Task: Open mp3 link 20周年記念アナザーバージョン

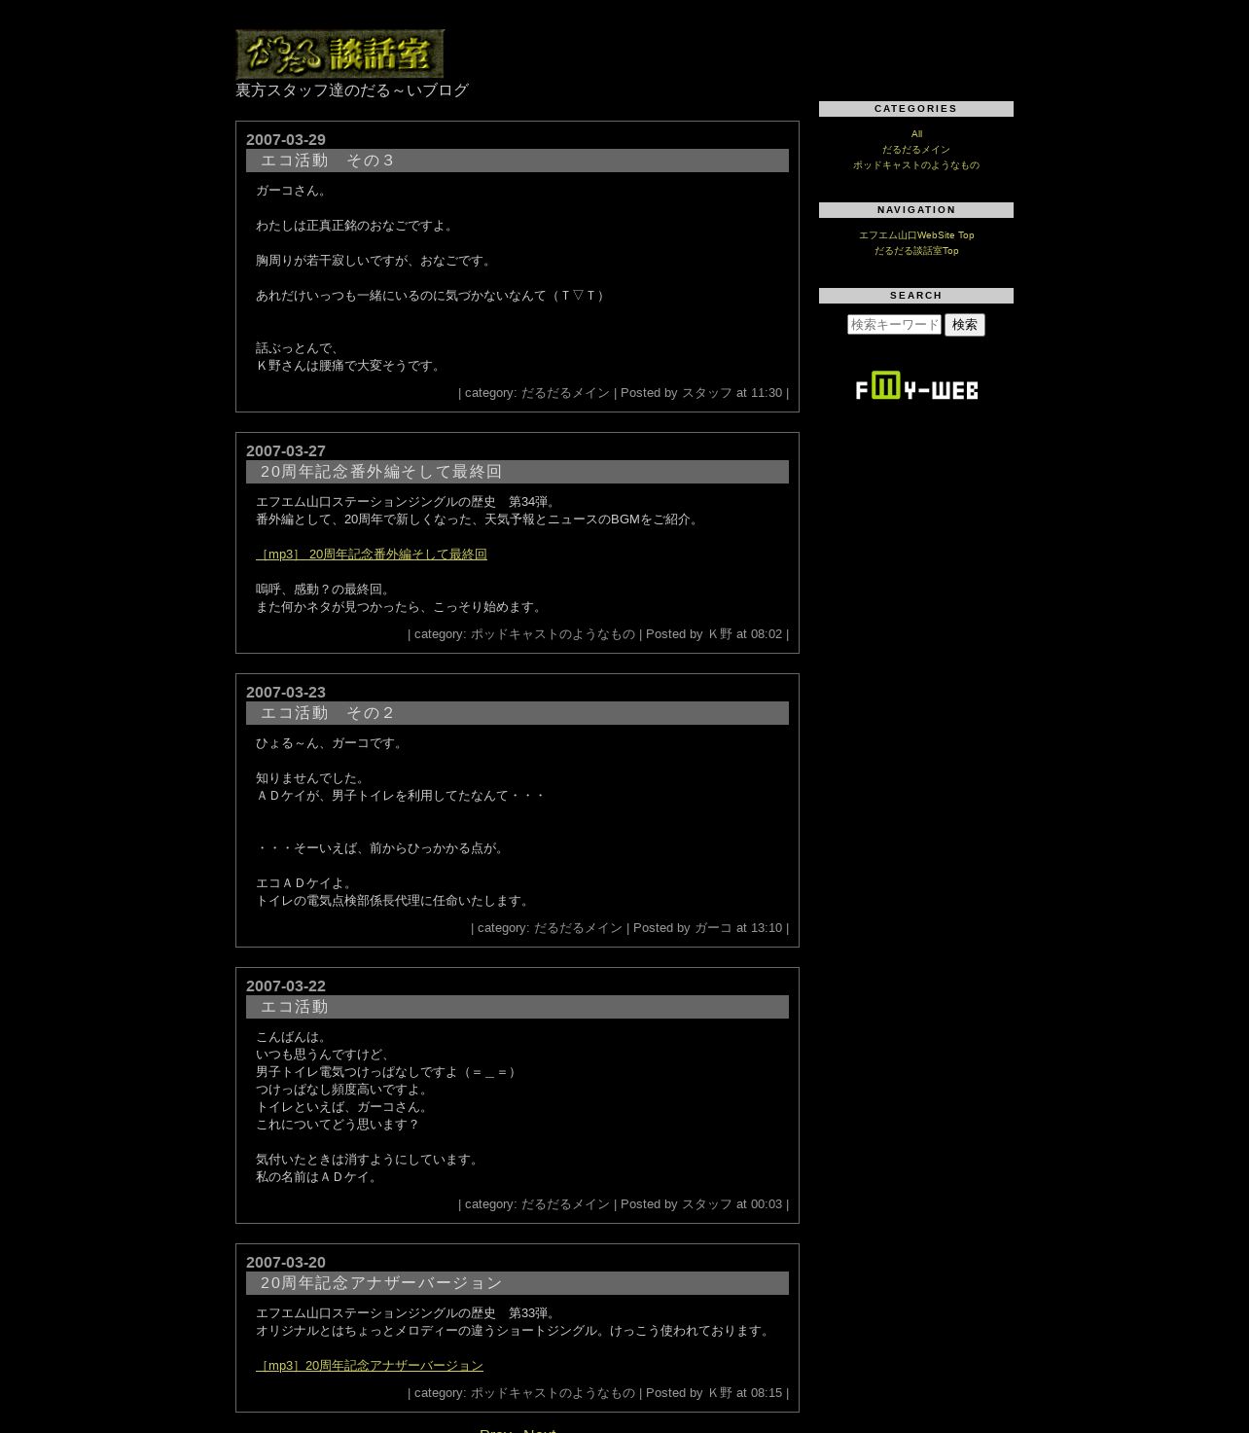Action: [370, 1366]
